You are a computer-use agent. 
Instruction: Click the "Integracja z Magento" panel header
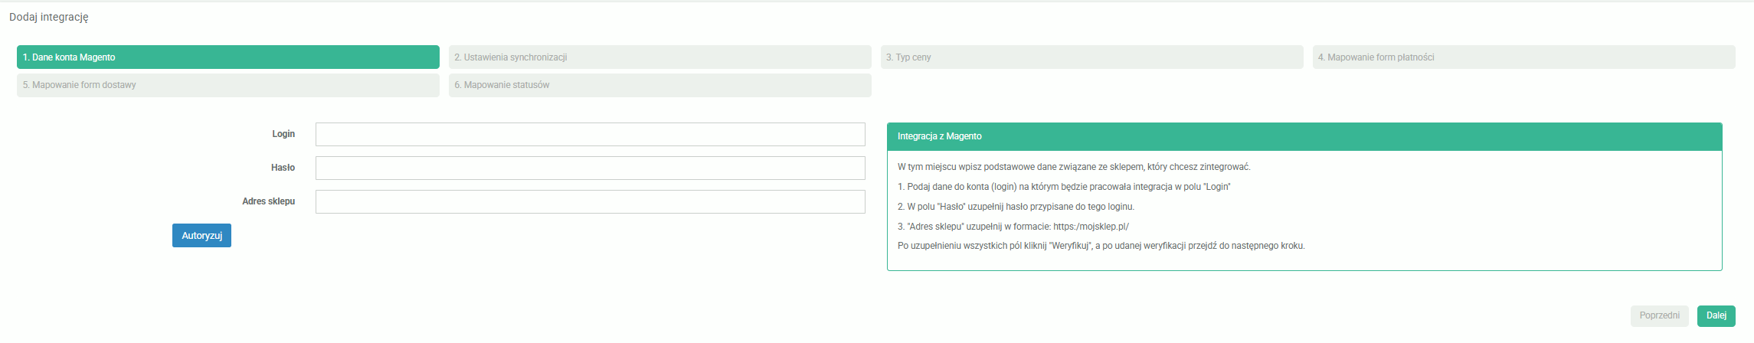(x=939, y=136)
